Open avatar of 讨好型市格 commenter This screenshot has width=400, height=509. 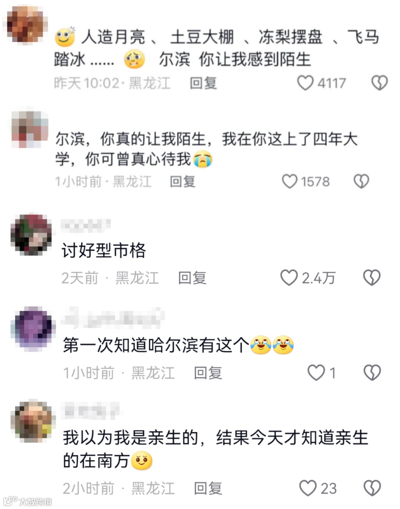click(x=31, y=235)
